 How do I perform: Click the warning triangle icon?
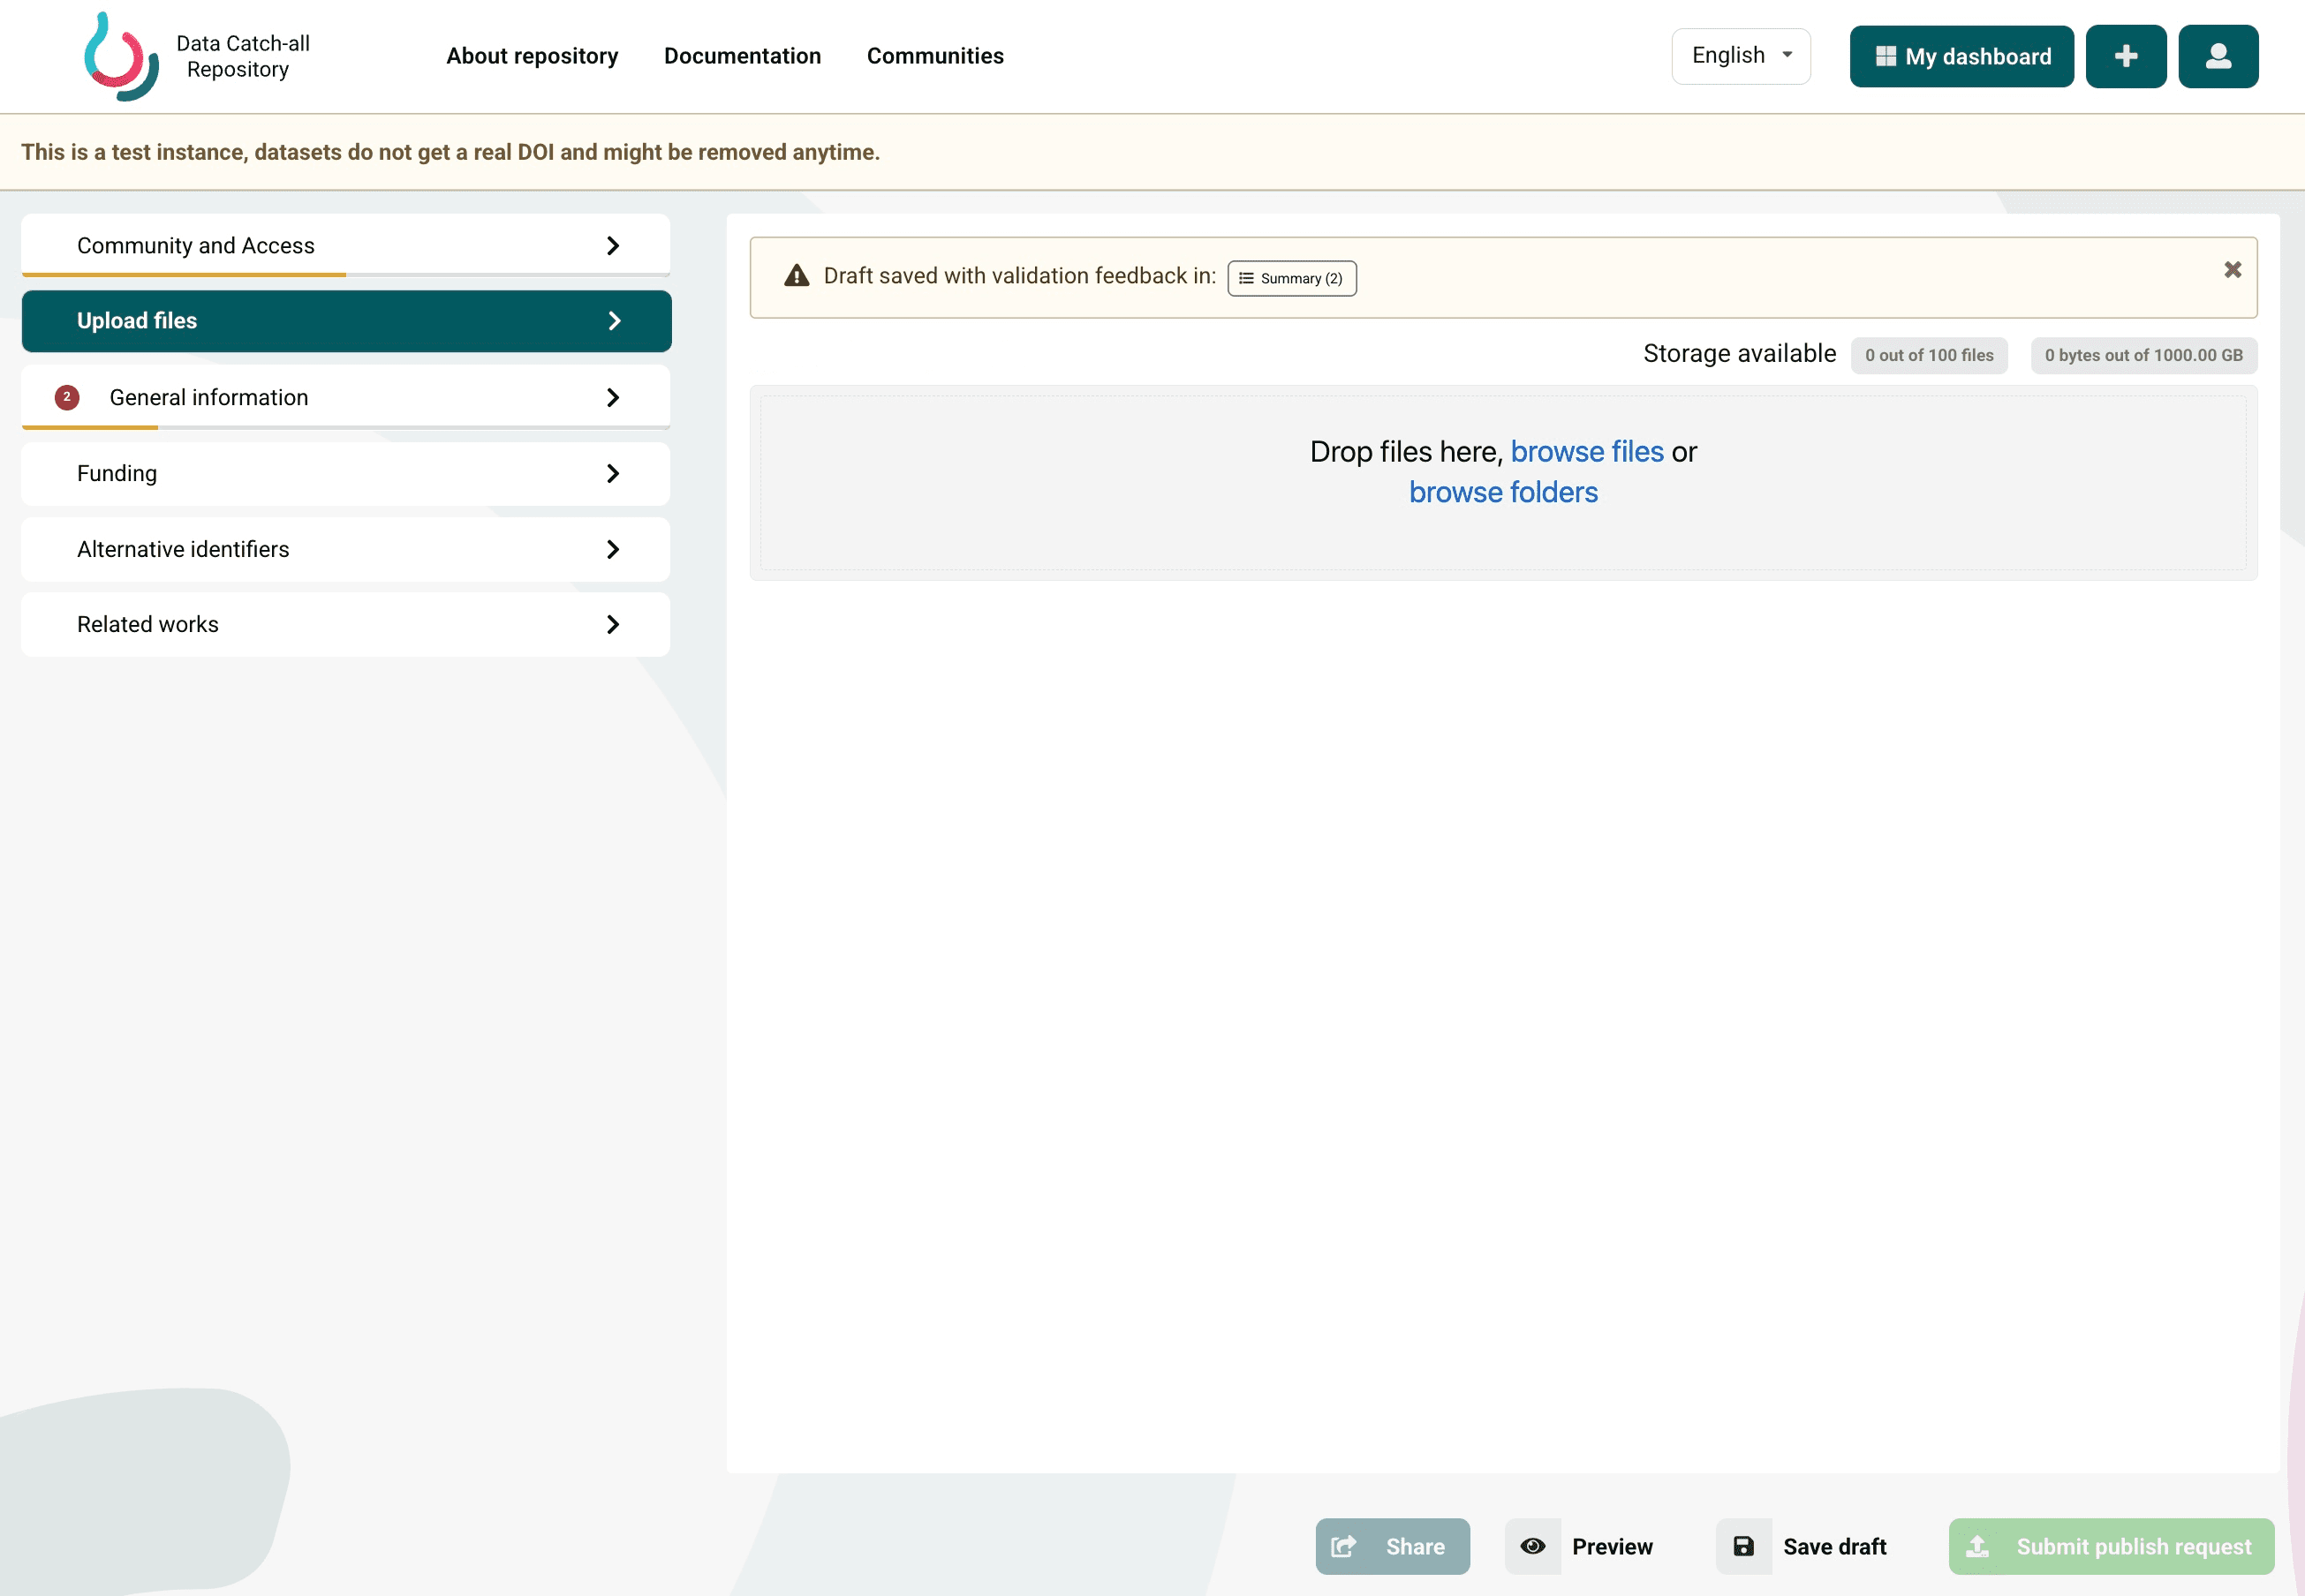797,276
